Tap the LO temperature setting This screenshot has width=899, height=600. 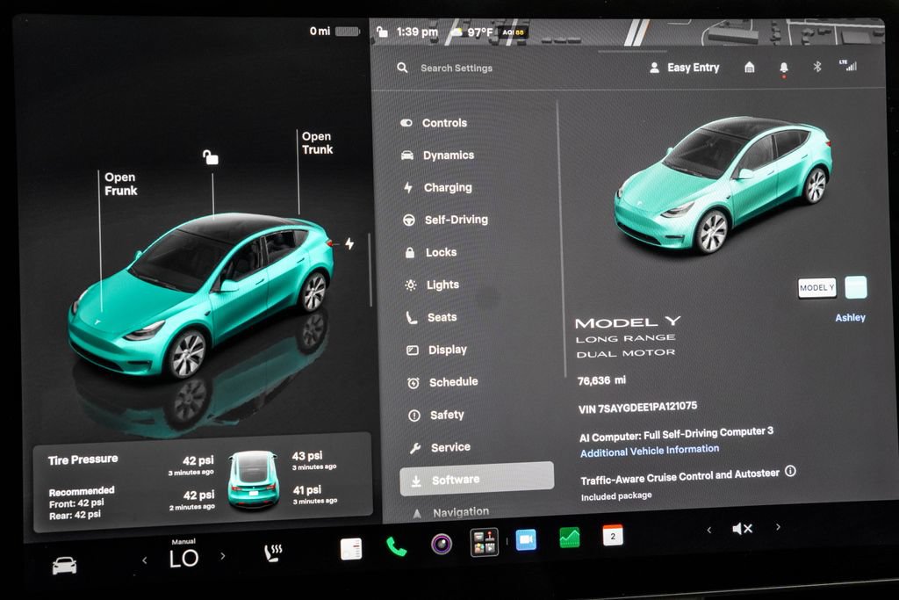click(x=184, y=558)
